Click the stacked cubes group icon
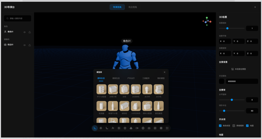The width and height of the screenshot is (262, 139). (x=131, y=128)
